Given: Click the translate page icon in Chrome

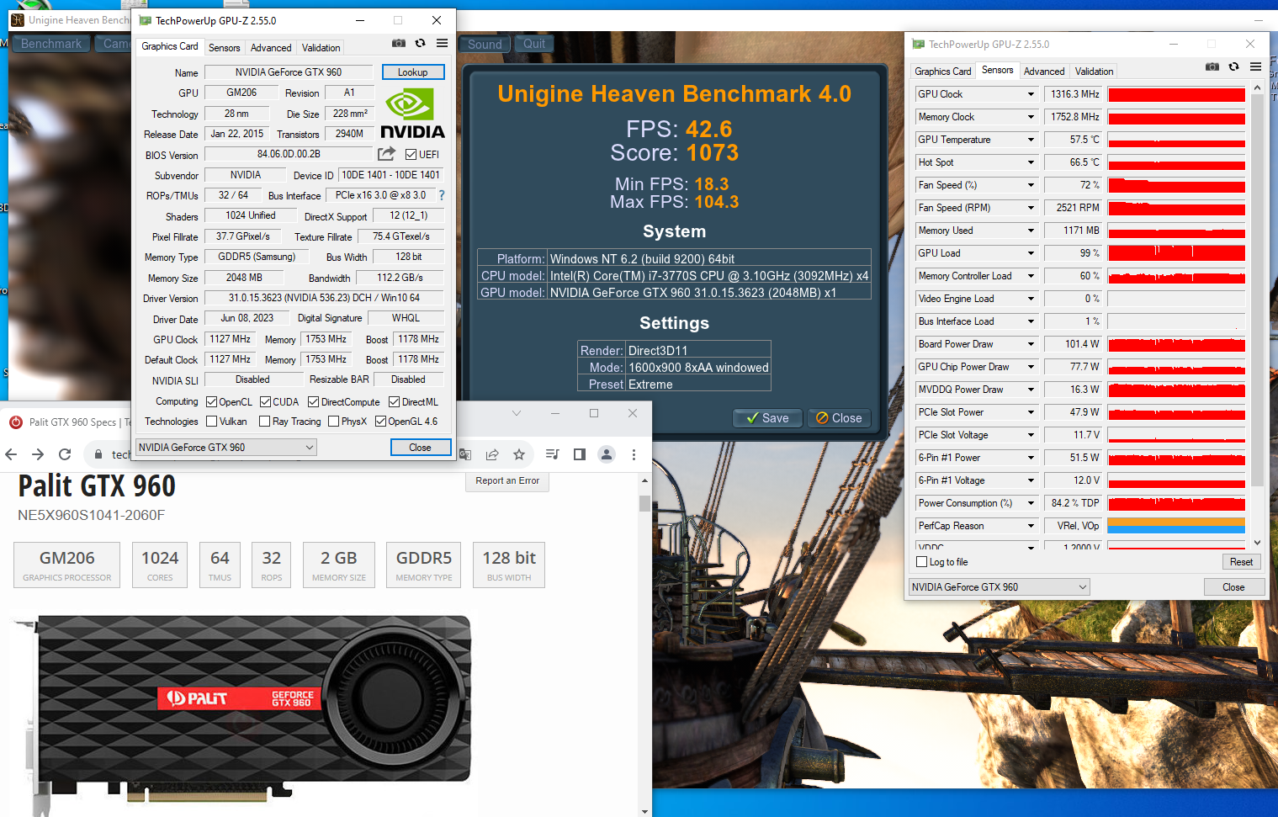Looking at the screenshot, I should coord(465,454).
